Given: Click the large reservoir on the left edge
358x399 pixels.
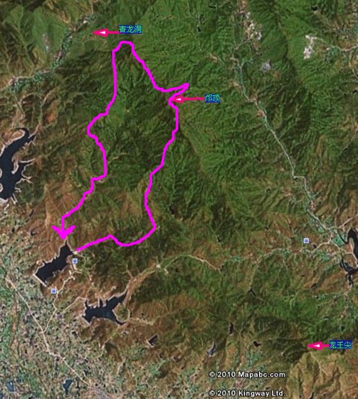Looking at the screenshot, I should [x=13, y=165].
